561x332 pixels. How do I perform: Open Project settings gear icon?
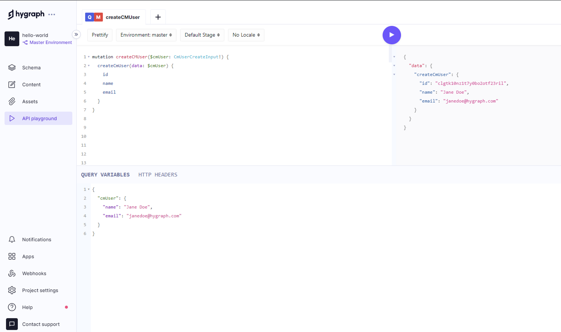12,290
